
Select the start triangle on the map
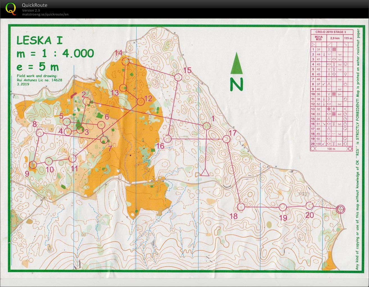pyautogui.click(x=204, y=172)
